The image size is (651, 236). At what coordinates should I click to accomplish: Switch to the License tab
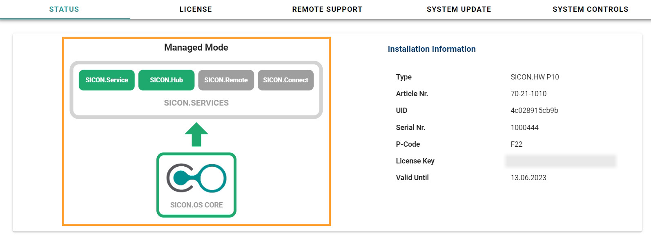[196, 9]
